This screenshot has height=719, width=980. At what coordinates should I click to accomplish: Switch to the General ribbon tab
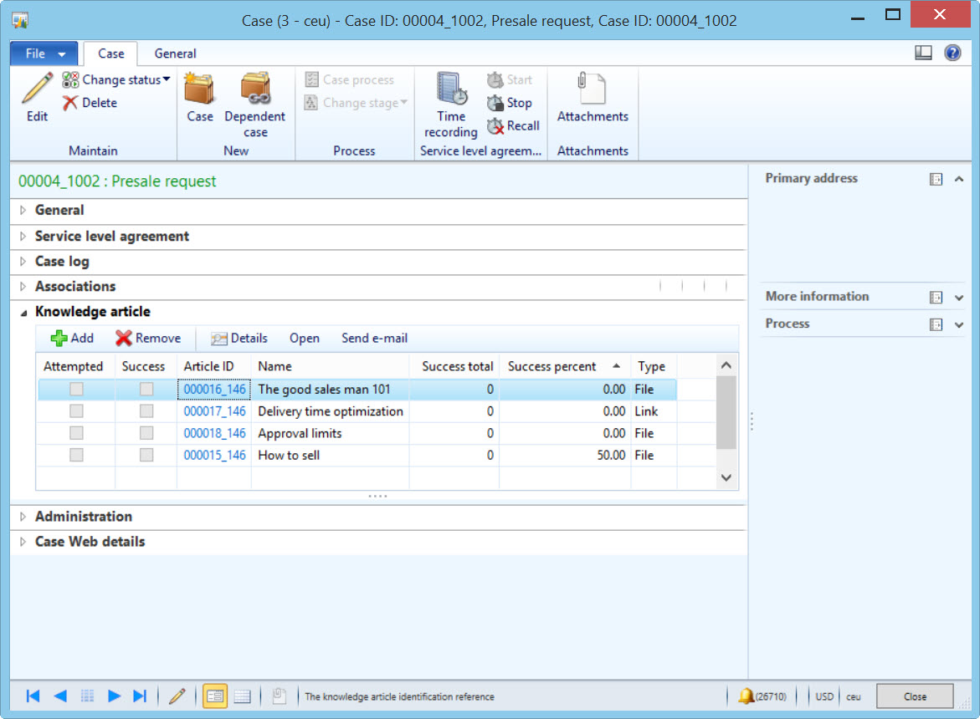point(175,54)
